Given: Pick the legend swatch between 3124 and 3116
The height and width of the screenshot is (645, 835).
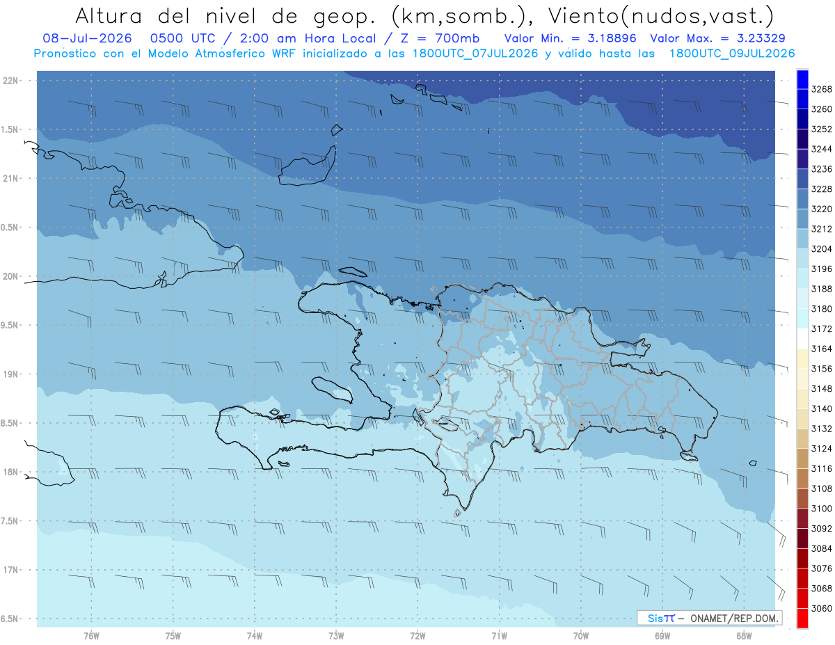Looking at the screenshot, I should pyautogui.click(x=802, y=459).
